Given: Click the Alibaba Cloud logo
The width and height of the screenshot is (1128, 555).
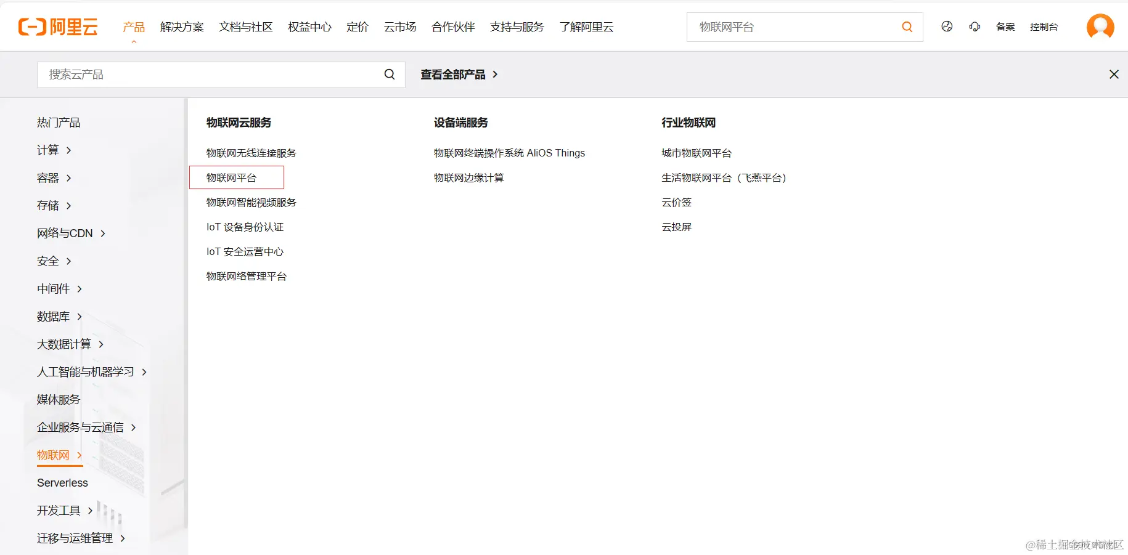Looking at the screenshot, I should point(58,26).
